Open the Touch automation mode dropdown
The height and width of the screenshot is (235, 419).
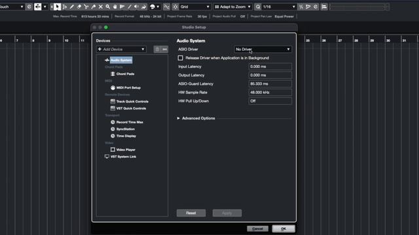click(x=12, y=7)
